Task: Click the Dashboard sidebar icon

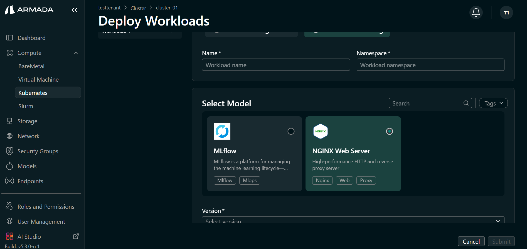Action: 10,38
